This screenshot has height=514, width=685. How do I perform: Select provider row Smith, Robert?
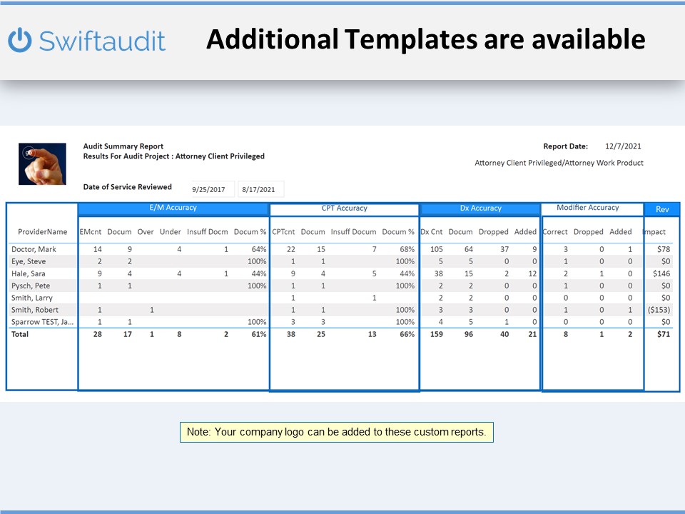coord(36,310)
